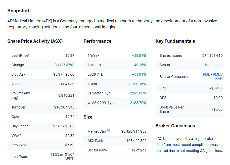Image resolution: width=230 pixels, height=165 pixels.
Task: Click the Size section heading
Action: coord(88,117)
